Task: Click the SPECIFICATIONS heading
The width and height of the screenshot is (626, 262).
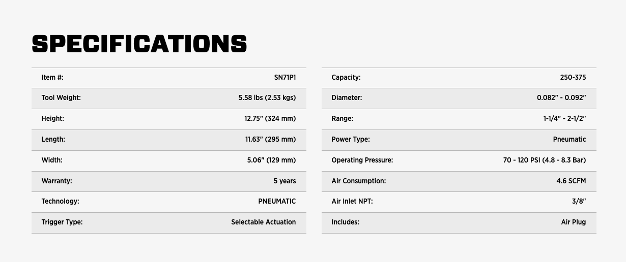Action: (x=139, y=44)
